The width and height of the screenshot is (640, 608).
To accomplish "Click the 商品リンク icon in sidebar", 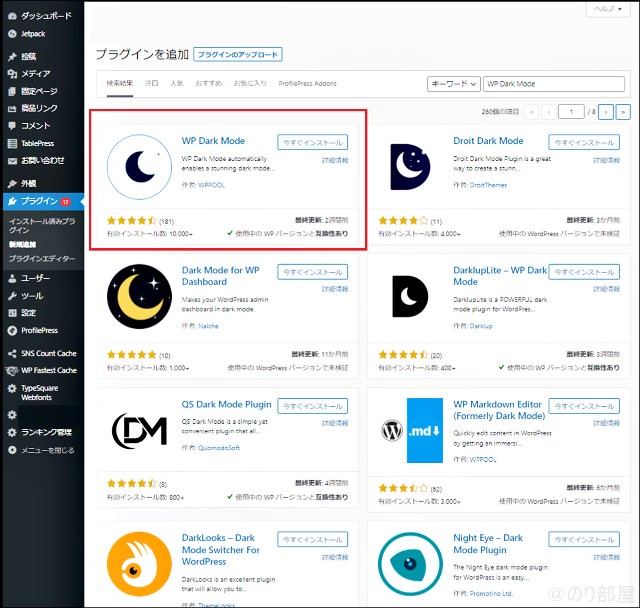I will point(12,108).
